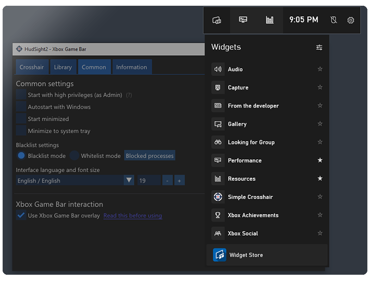
Task: Enable Autostart with Windows checkbox
Action: [x=21, y=107]
